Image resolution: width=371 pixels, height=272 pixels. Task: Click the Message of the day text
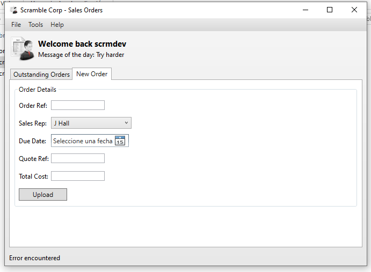(x=81, y=55)
